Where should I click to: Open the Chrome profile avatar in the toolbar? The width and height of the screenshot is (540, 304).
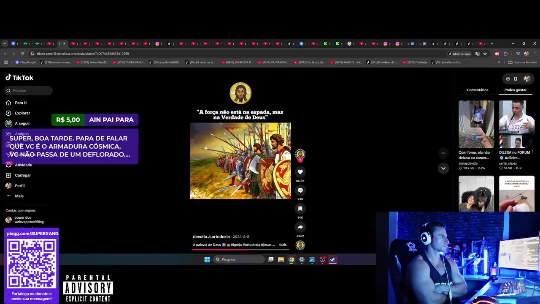(x=526, y=54)
